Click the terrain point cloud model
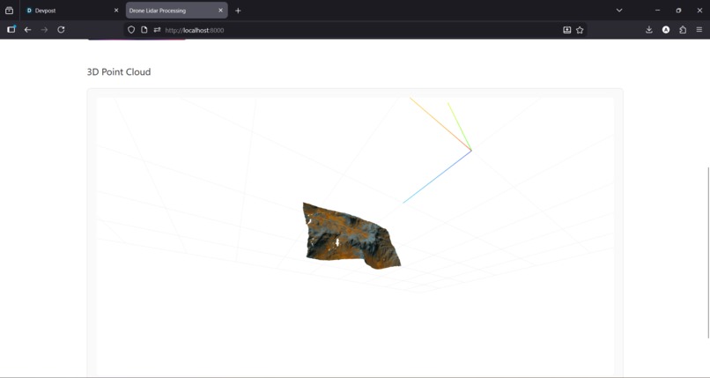This screenshot has width=710, height=378. point(350,236)
